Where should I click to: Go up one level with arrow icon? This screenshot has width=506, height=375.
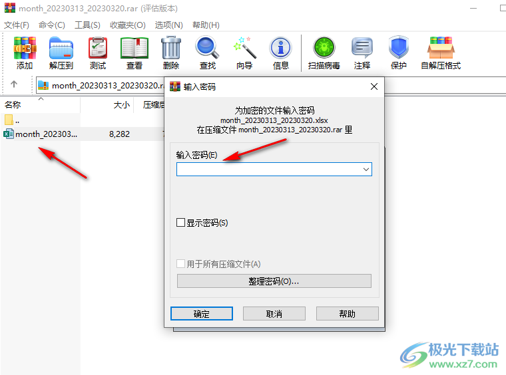[x=13, y=84]
